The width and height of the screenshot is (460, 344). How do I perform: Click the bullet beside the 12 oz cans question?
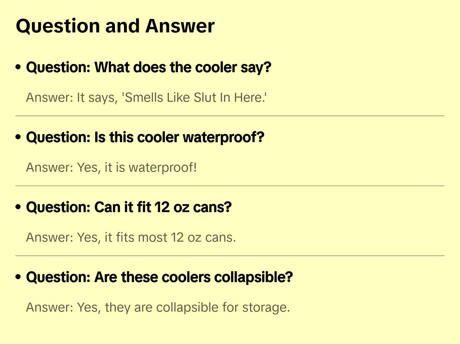point(18,207)
